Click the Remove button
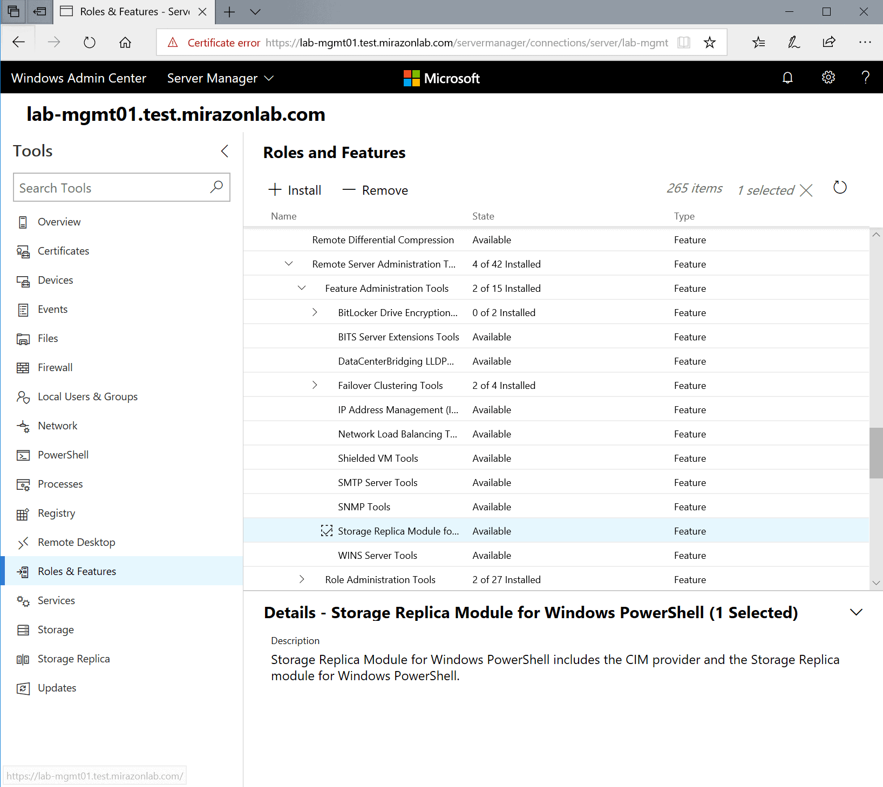The width and height of the screenshot is (883, 787). (x=376, y=190)
